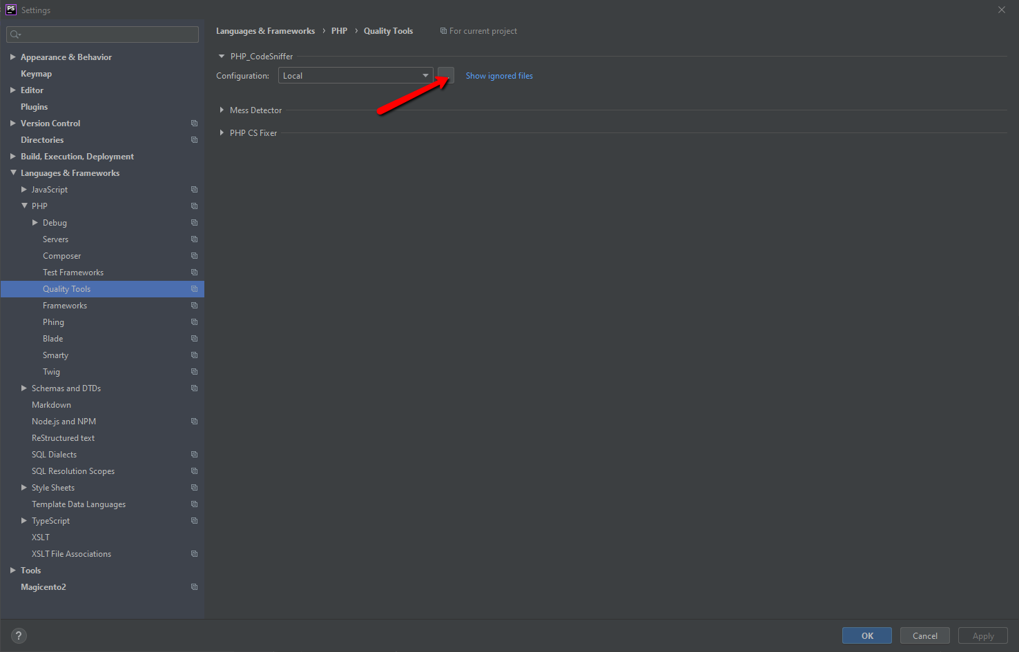The width and height of the screenshot is (1019, 652).
Task: Open XSLT File Associations settings
Action: 71,554
